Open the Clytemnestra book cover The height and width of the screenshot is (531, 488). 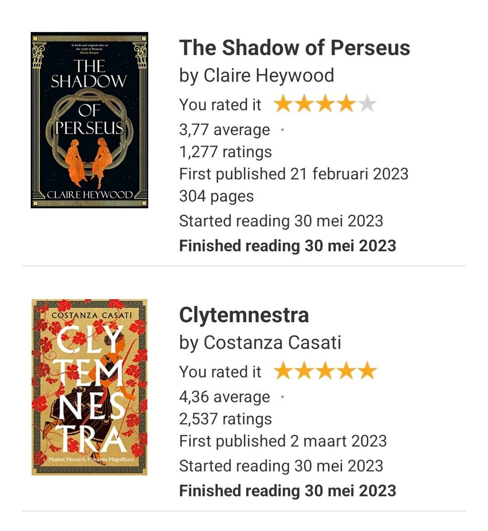(x=89, y=387)
